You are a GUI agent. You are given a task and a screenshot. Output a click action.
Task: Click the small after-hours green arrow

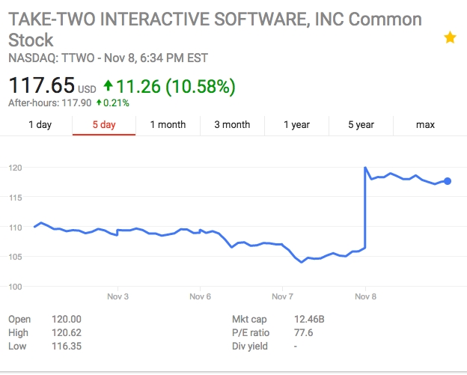[x=98, y=103]
